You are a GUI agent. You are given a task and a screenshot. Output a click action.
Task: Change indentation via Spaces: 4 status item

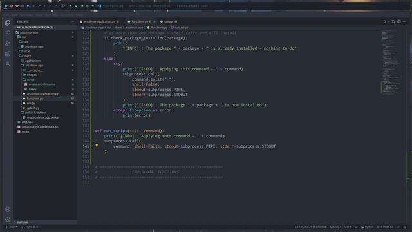[x=335, y=227]
